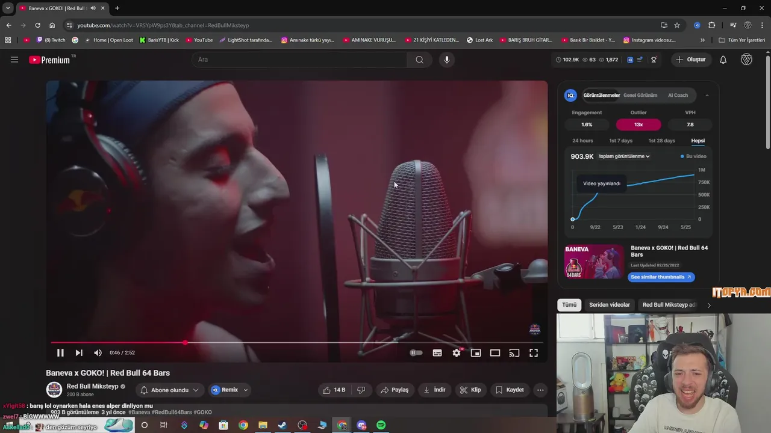Bookmark this page with star icon
The height and width of the screenshot is (433, 771).
tap(677, 25)
